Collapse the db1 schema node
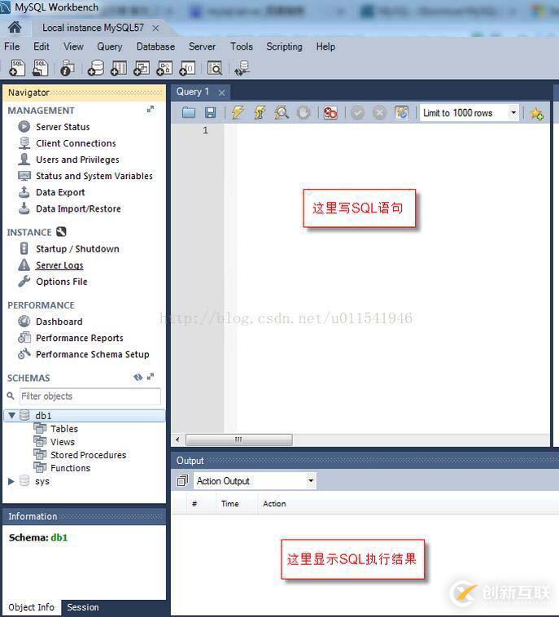 (11, 415)
